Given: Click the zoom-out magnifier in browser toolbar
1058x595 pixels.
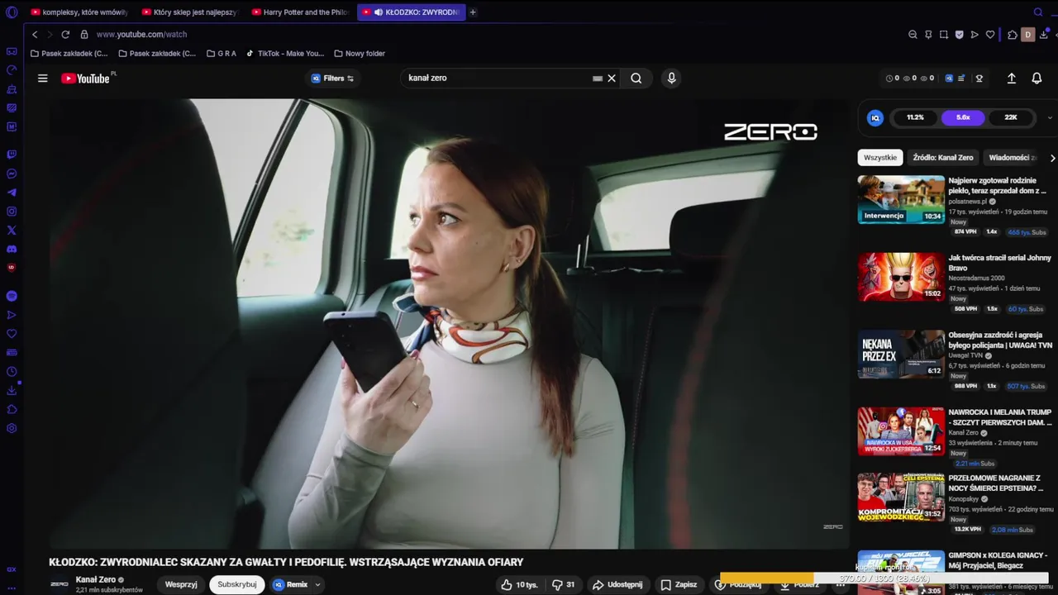Looking at the screenshot, I should click(913, 35).
